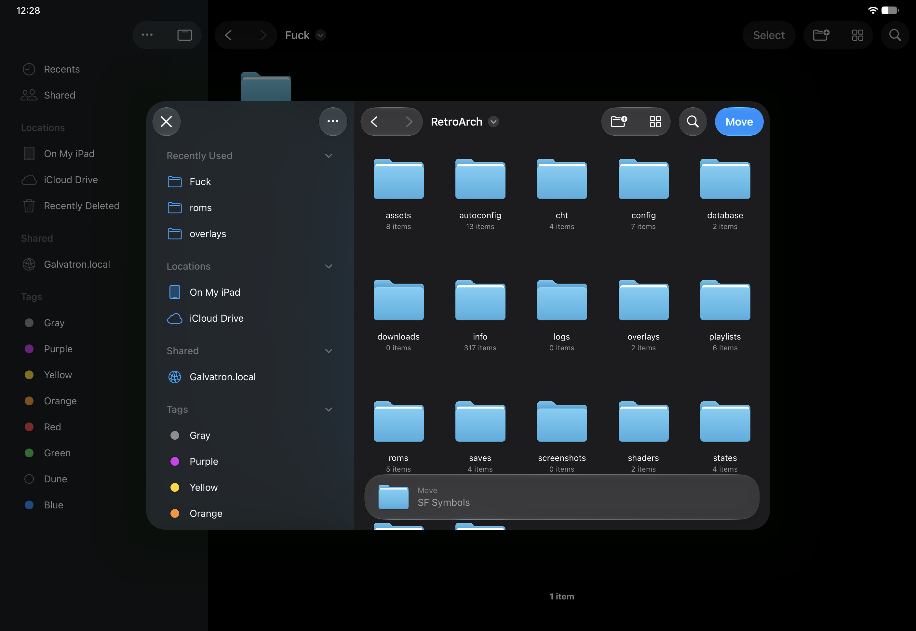The width and height of the screenshot is (916, 631).
Task: Open the shaders folder
Action: point(644,422)
